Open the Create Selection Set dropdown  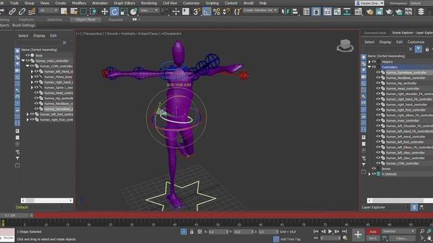[x=260, y=10]
